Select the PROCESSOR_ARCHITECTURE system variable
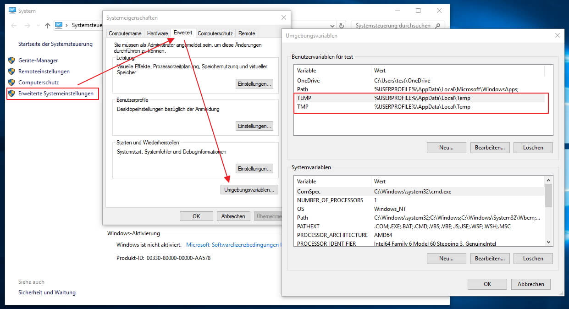Image resolution: width=569 pixels, height=309 pixels. [x=420, y=235]
